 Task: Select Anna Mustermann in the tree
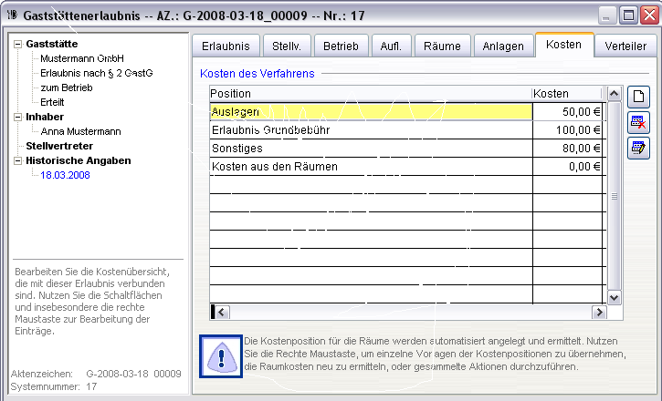[81, 131]
